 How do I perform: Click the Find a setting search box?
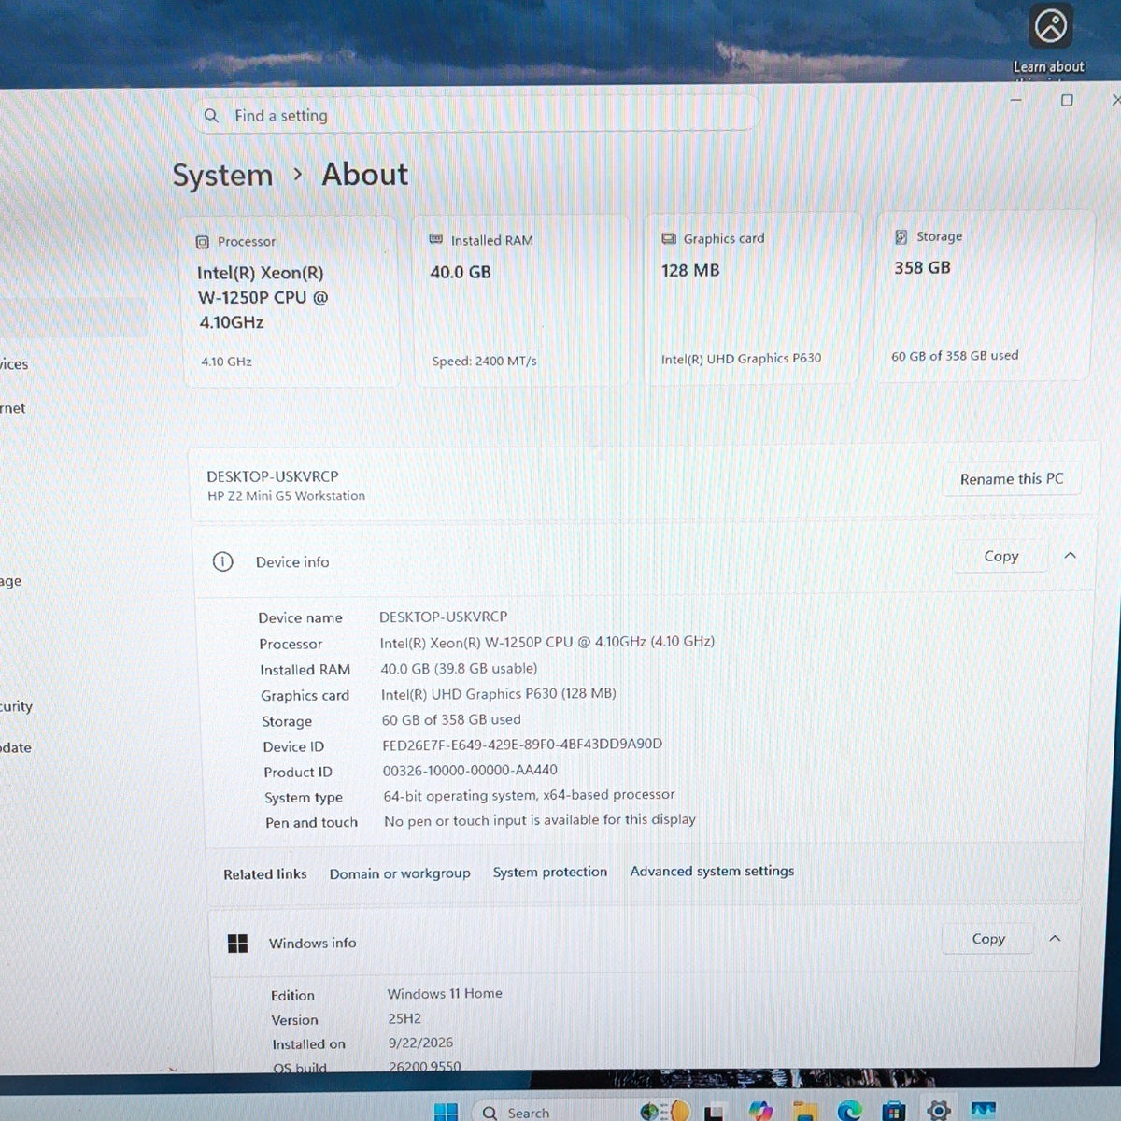(476, 115)
